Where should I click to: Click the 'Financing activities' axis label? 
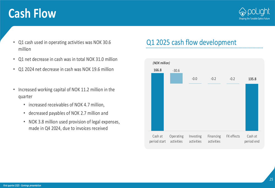coord(214,139)
